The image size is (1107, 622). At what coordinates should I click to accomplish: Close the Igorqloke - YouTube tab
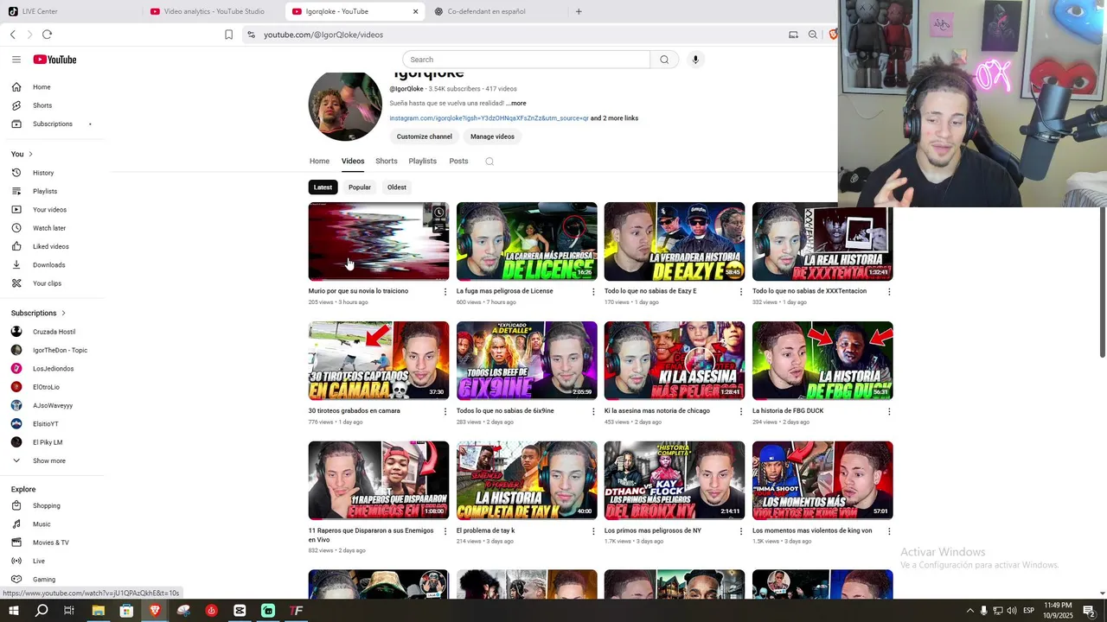(x=415, y=11)
